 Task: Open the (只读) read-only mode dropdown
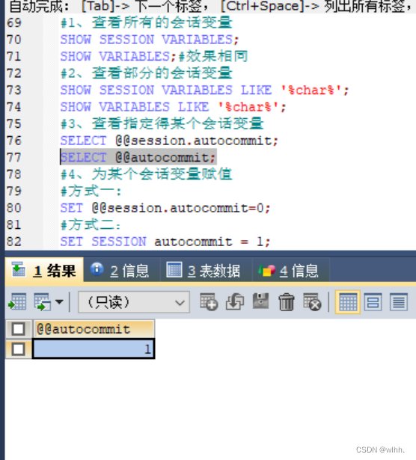134,302
